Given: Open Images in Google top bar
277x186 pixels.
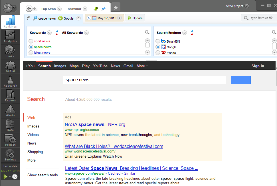Looking at the screenshot, I should [x=60, y=66].
